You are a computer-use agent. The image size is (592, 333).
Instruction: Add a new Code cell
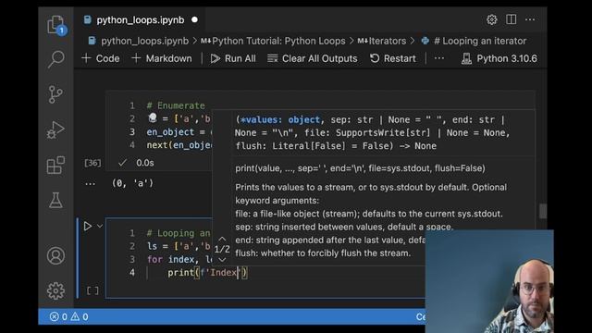(101, 58)
